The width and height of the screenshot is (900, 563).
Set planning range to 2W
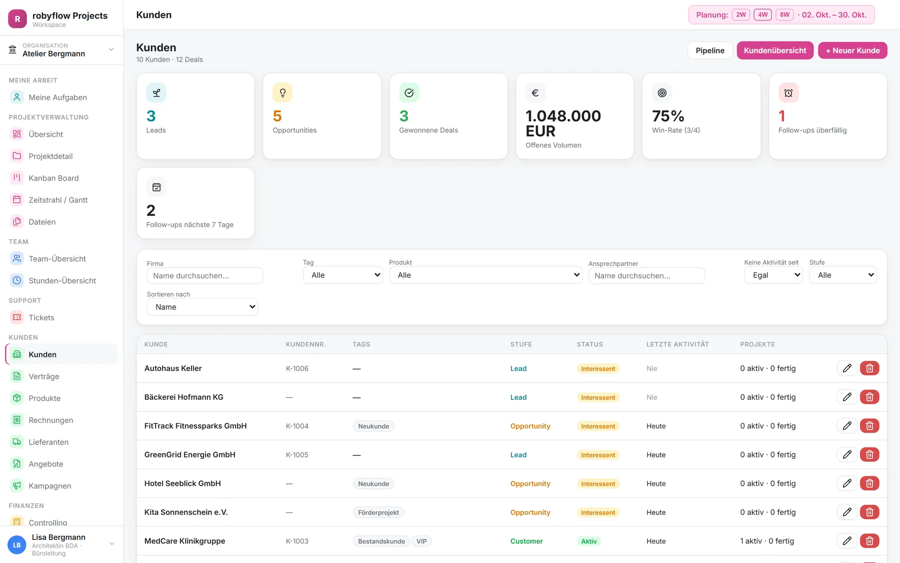[741, 15]
